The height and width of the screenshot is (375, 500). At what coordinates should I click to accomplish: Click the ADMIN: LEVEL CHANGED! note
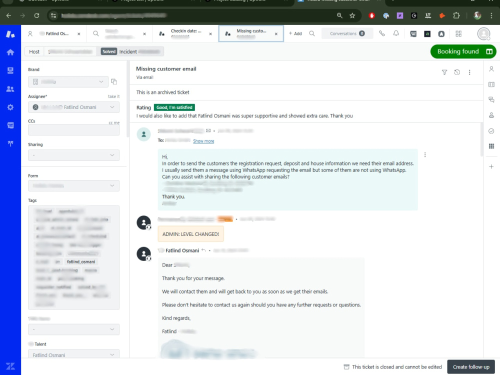(x=190, y=234)
